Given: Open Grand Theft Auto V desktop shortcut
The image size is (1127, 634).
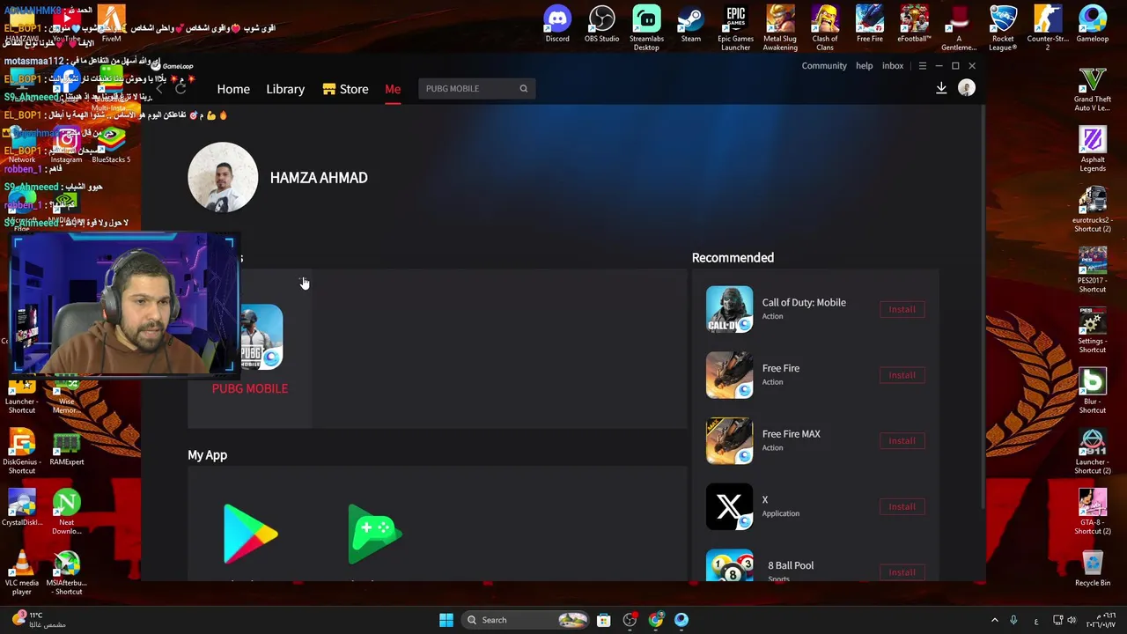Looking at the screenshot, I should [1093, 90].
